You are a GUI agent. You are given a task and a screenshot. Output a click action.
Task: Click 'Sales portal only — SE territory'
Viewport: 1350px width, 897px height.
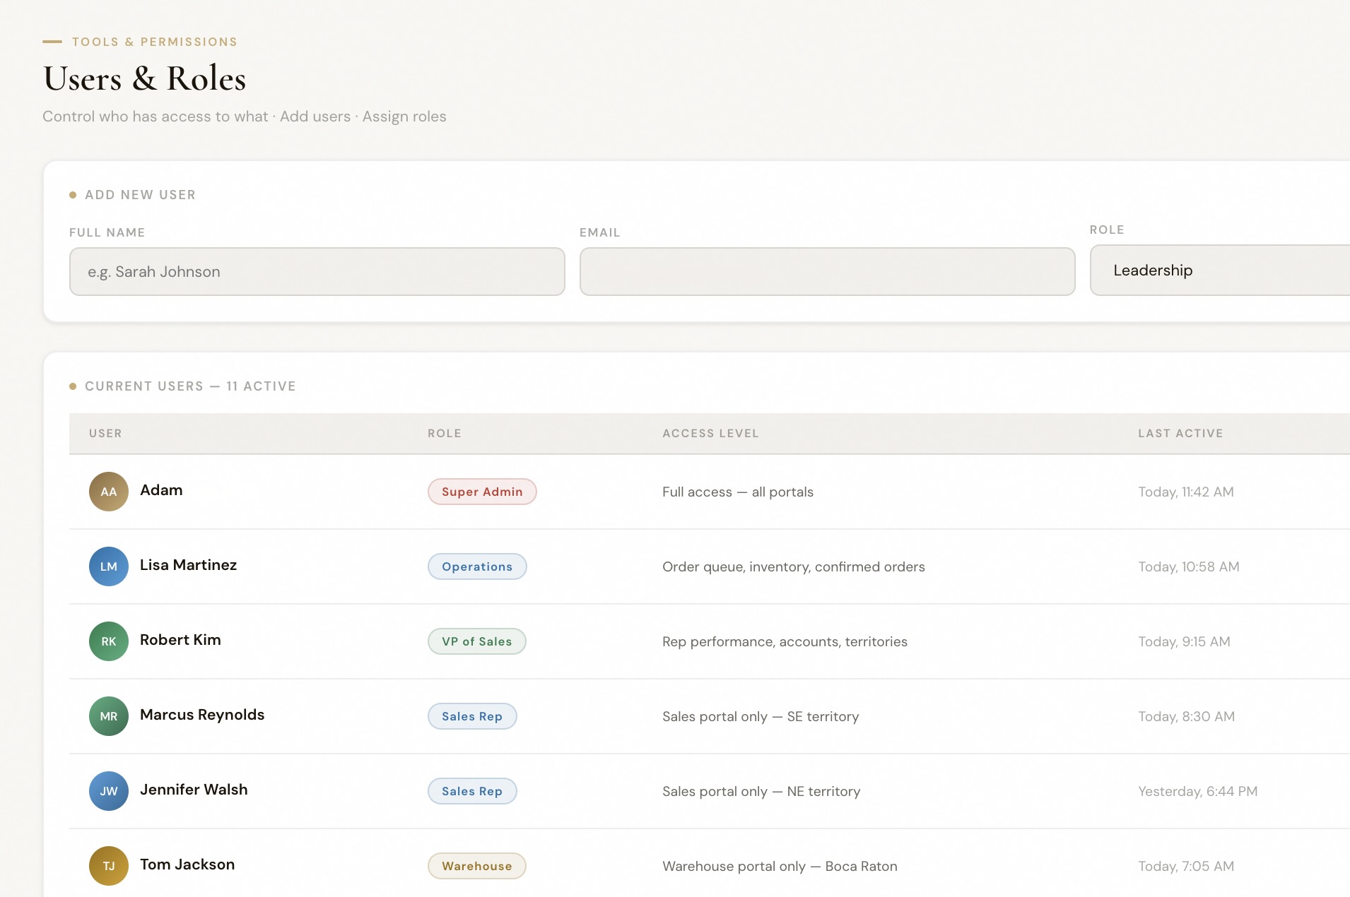(761, 716)
